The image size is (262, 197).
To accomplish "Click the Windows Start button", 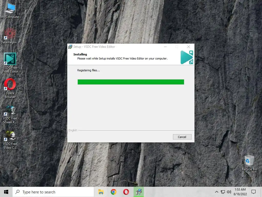I will 6,192.
